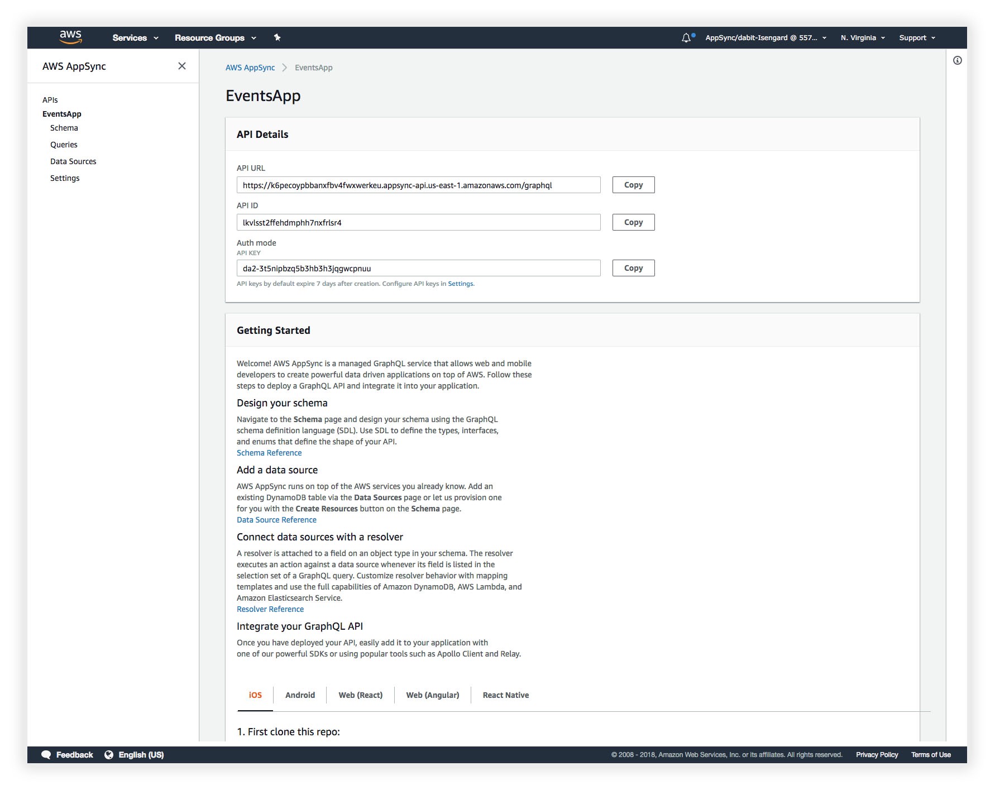
Task: Click Integrate your GraphQL API heading
Action: point(300,626)
